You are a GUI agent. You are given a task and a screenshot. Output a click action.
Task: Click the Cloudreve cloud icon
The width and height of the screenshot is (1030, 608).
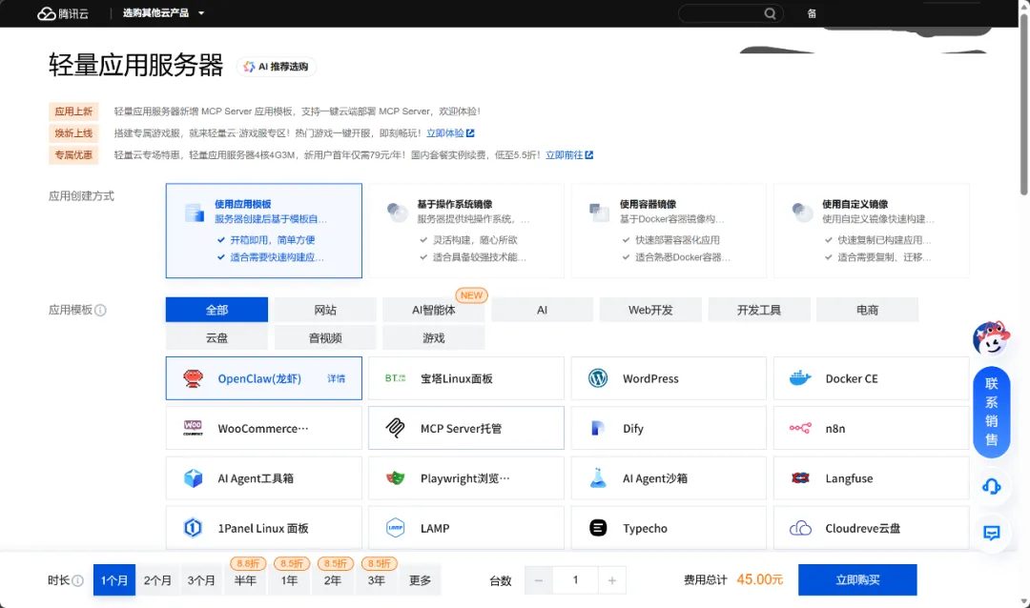coord(800,528)
